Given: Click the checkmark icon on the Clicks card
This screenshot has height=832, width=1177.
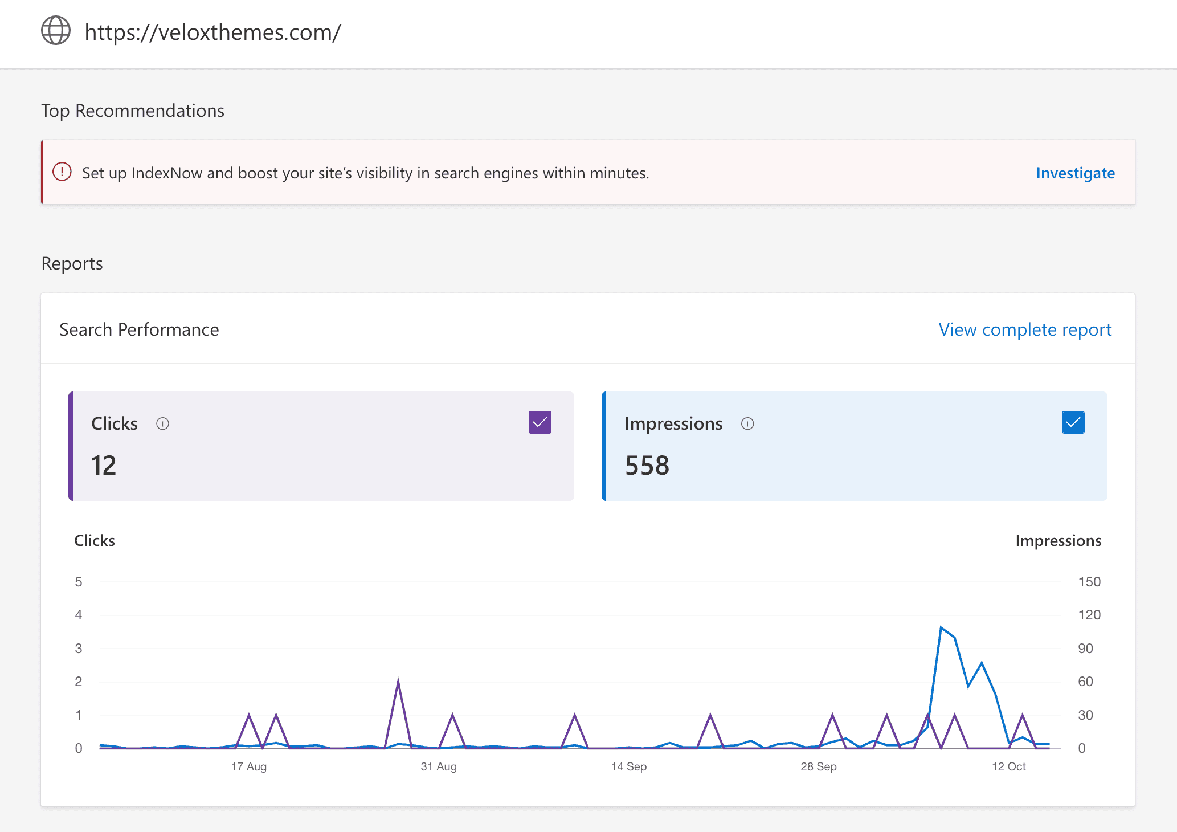Looking at the screenshot, I should (540, 422).
